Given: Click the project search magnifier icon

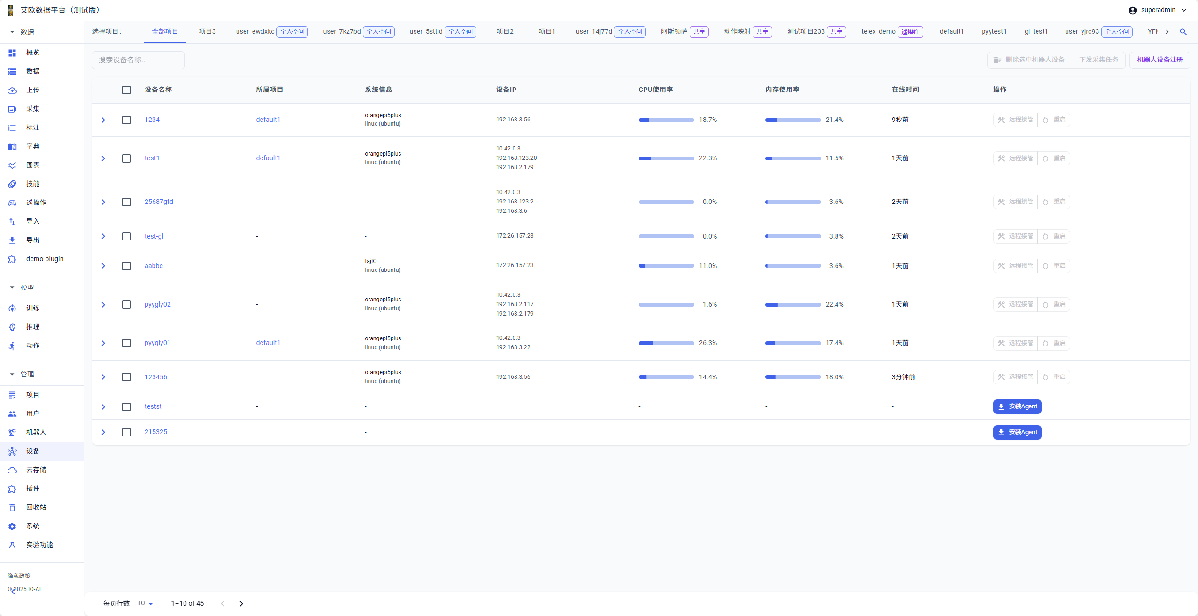Looking at the screenshot, I should pos(1183,32).
